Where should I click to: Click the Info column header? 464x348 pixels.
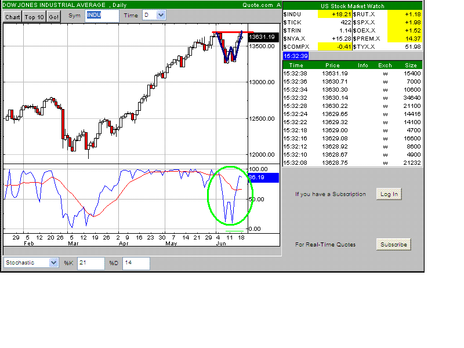point(363,66)
